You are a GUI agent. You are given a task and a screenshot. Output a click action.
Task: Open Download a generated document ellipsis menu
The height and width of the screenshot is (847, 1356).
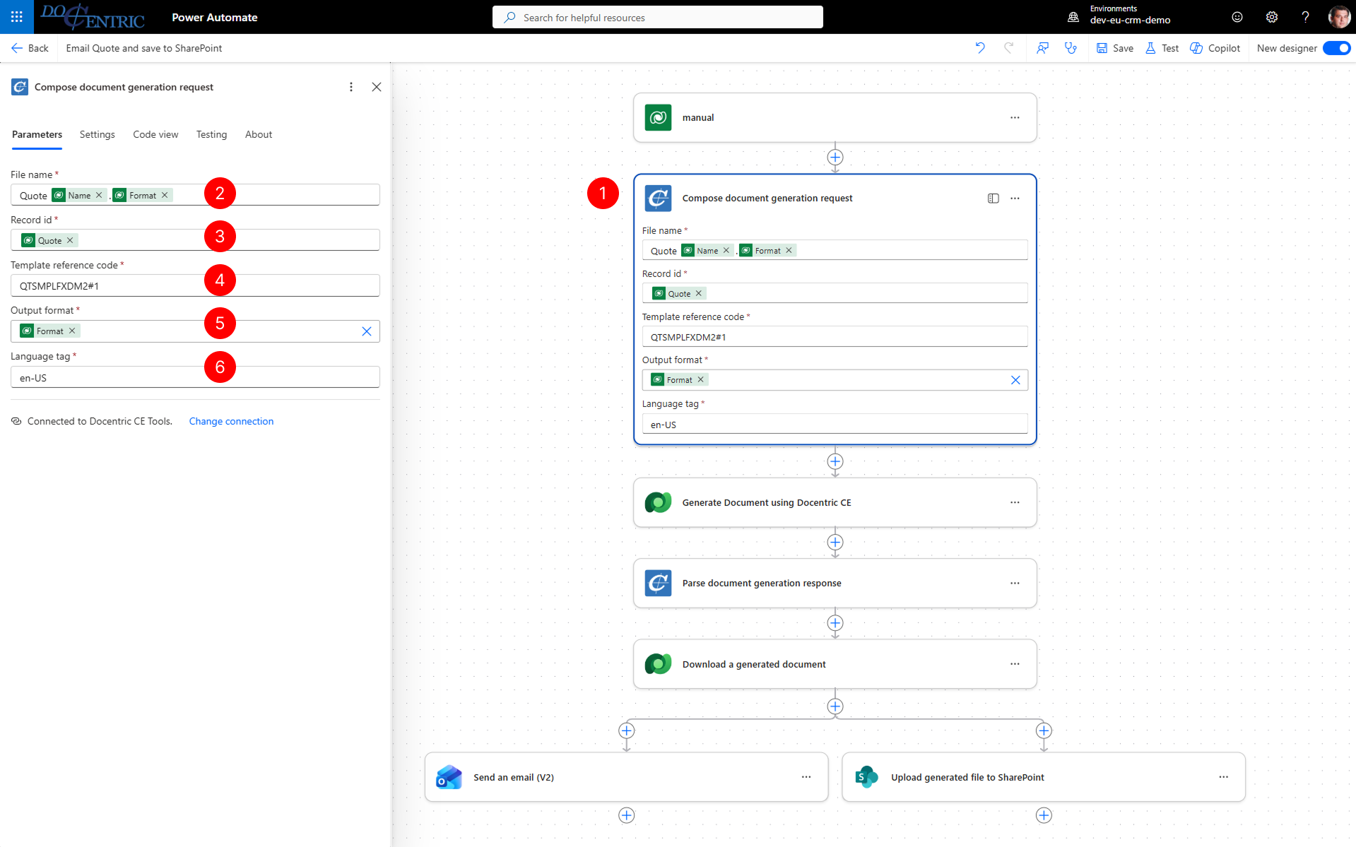pyautogui.click(x=1015, y=664)
